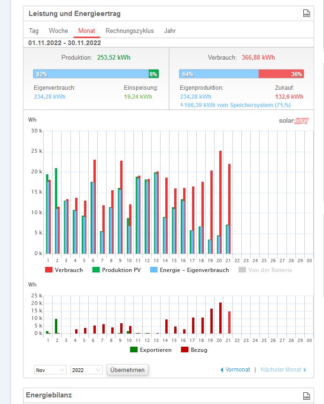Switch to the Jahr tab
Screen dimensions: 324x404
coord(170,31)
